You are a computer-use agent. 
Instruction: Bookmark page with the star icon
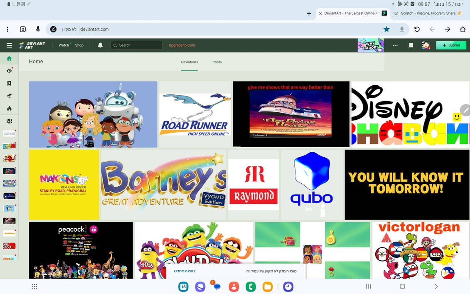point(386,29)
